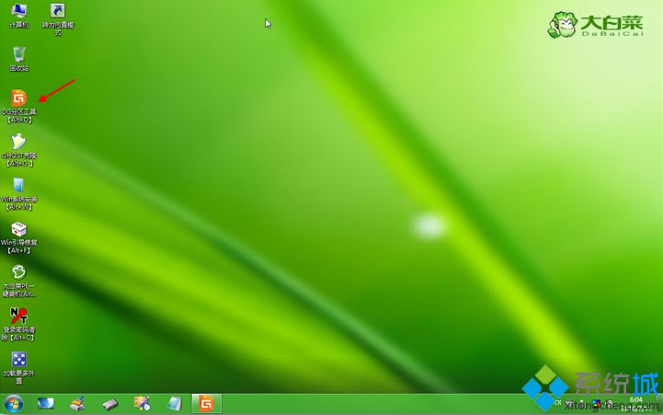
Task: Click the colorful display tray icon
Action: [596, 403]
